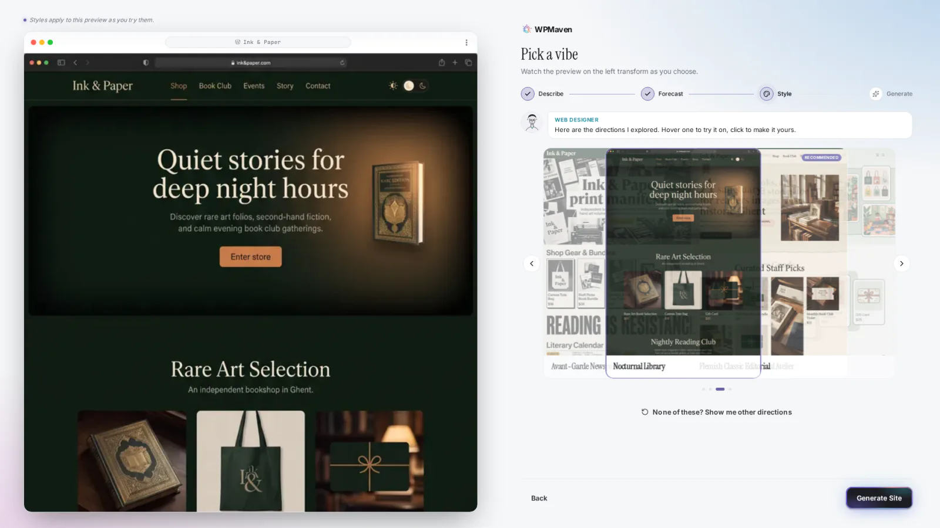Select the Avant-Garde News style card
940x528 pixels.
click(575, 263)
